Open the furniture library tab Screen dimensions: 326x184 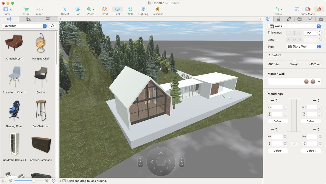[10, 19]
